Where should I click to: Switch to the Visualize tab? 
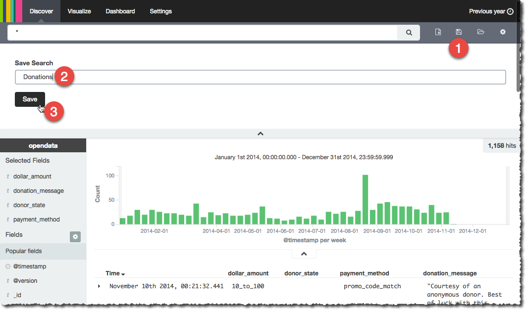point(79,11)
